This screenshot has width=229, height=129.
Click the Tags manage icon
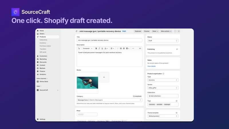(176, 101)
